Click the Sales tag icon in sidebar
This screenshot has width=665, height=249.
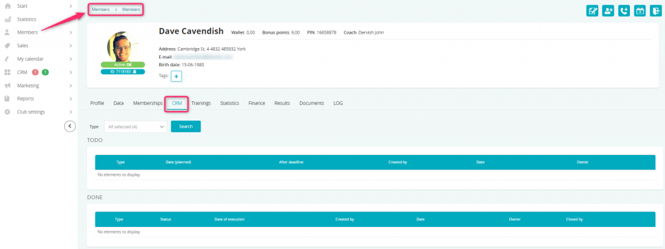[x=7, y=46]
